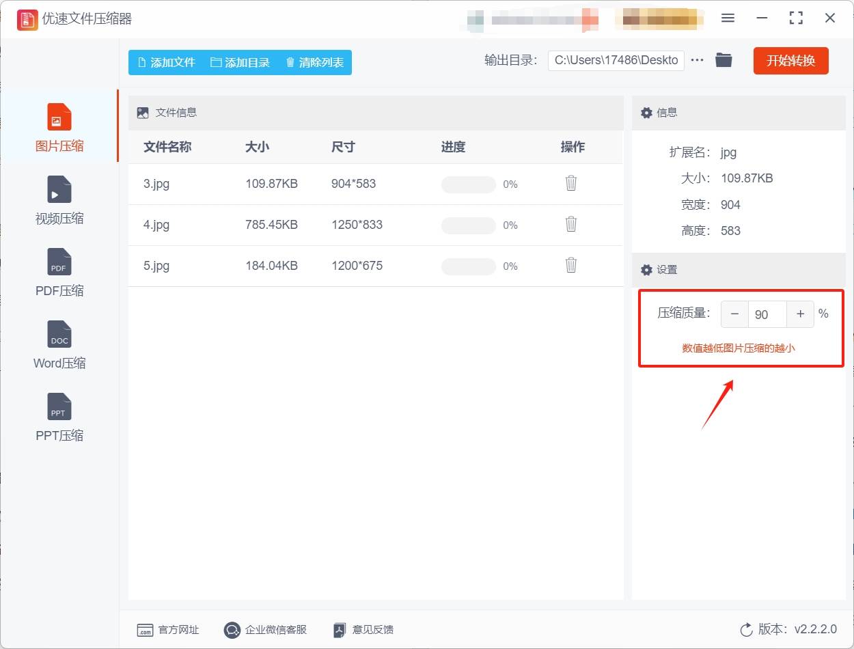This screenshot has width=854, height=649.
Task: Select 图片压缩 (image compression) in the sidebar
Action: (59, 126)
